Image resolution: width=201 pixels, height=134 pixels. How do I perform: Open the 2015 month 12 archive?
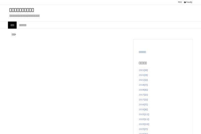pyautogui.click(x=144, y=114)
